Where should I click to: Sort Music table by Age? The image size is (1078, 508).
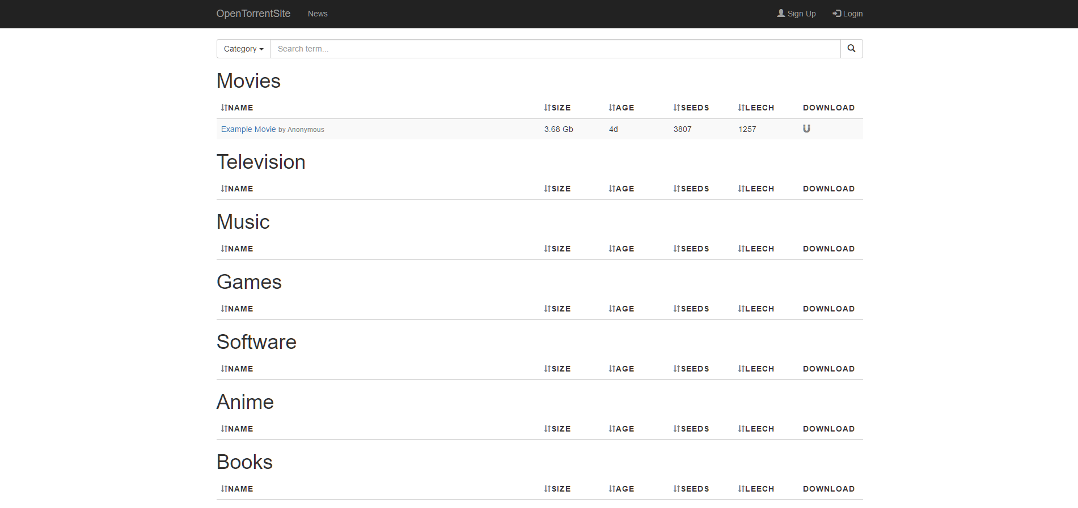[622, 249]
